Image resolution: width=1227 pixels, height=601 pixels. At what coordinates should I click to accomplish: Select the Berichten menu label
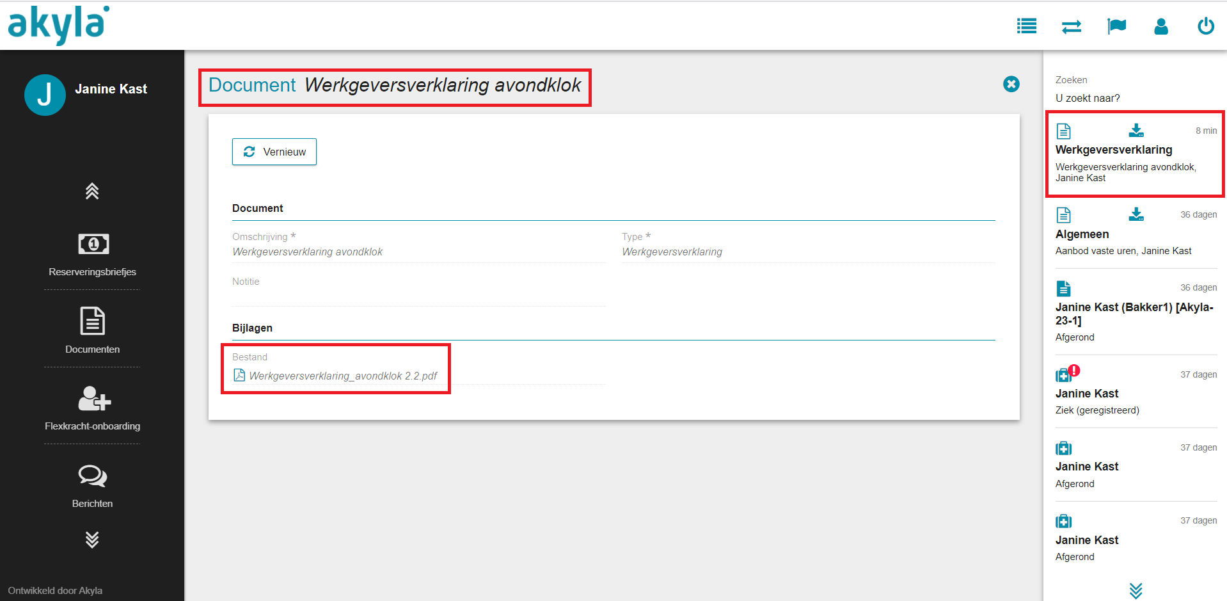click(92, 504)
